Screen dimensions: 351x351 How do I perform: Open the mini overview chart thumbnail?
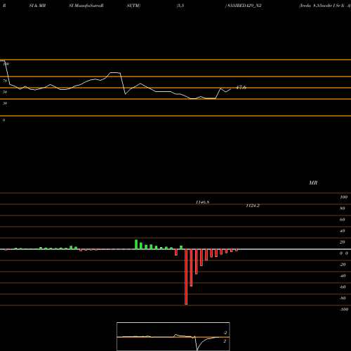[173, 336]
